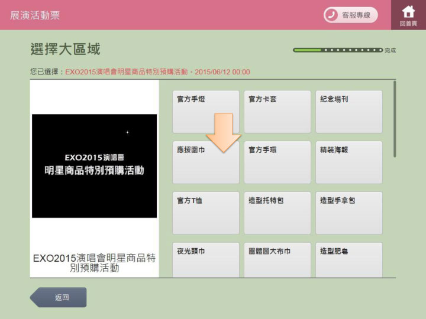426x319 pixels.
Task: Select the 應援圍巾 tile
Action: (206, 162)
